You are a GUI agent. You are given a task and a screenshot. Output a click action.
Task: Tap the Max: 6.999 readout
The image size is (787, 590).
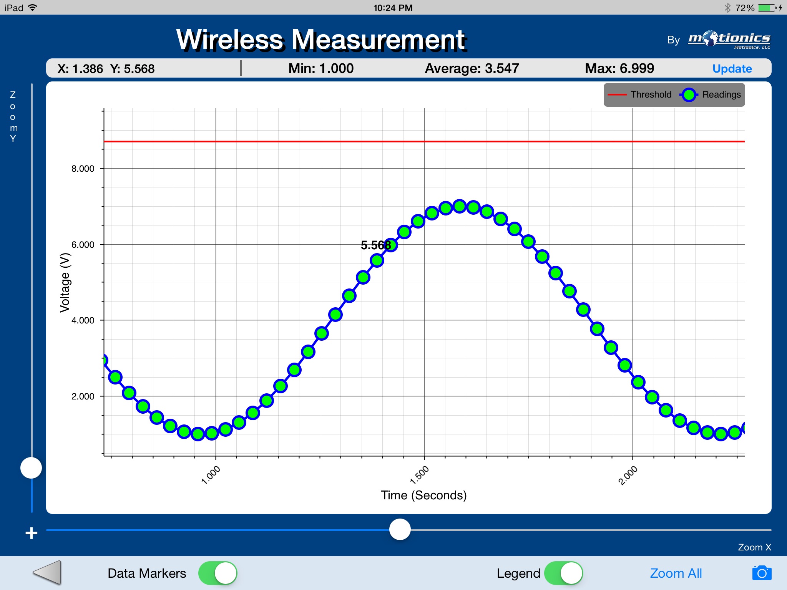pyautogui.click(x=619, y=68)
